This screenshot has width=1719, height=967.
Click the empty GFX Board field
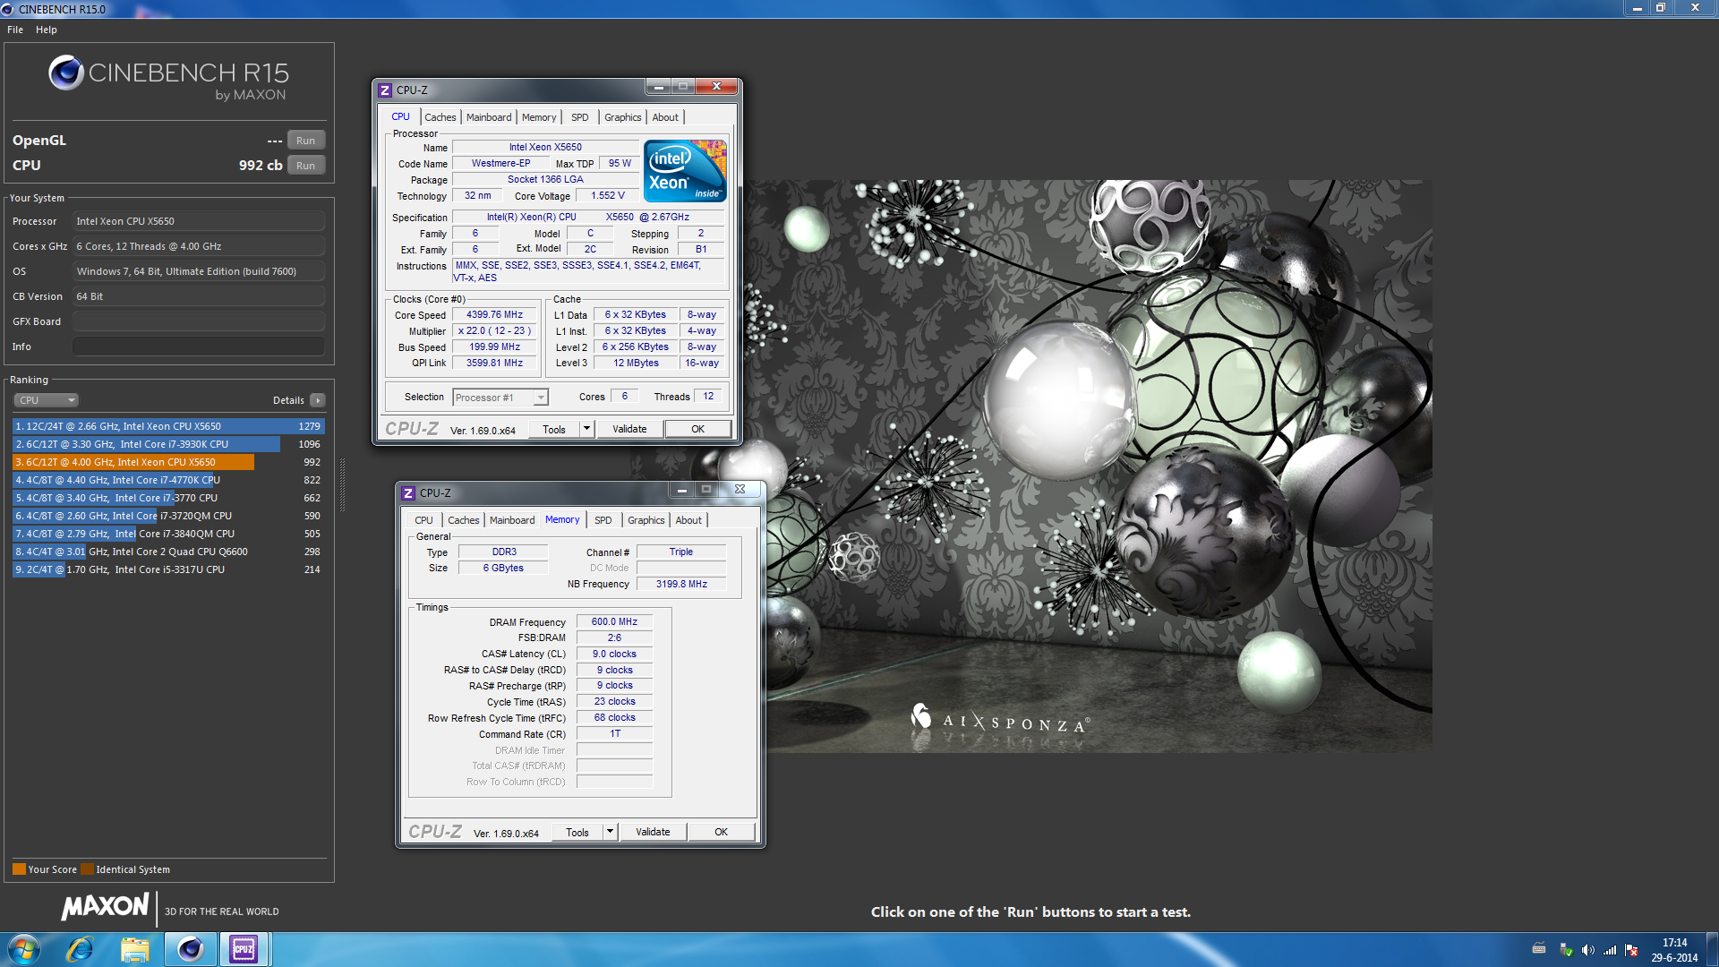[x=199, y=321]
